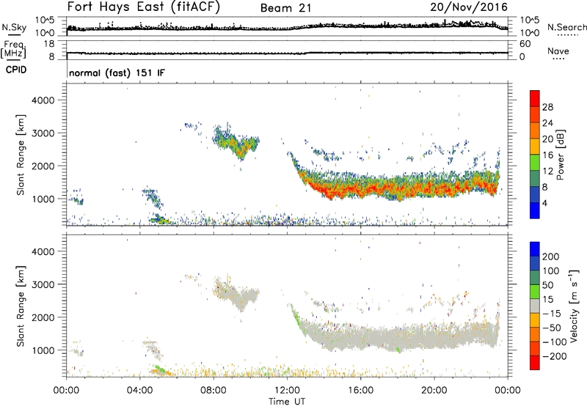Screen dimensions: 587x406
Task: Click the gray segment of velocity colorbar
Action: click(x=535, y=306)
